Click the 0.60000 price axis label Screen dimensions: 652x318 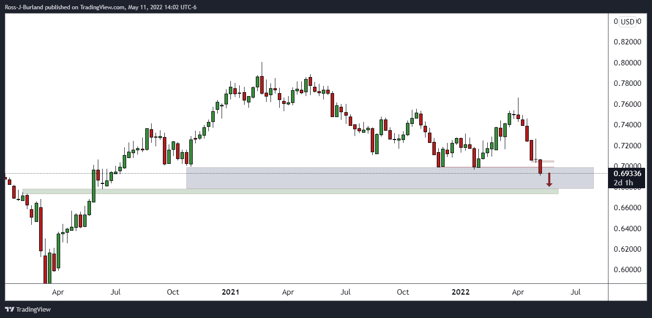tap(627, 270)
